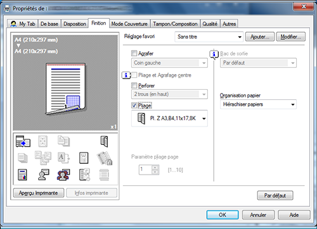This screenshot has width=317, height=229.
Task: Switch to the Disposition tab
Action: (75, 24)
